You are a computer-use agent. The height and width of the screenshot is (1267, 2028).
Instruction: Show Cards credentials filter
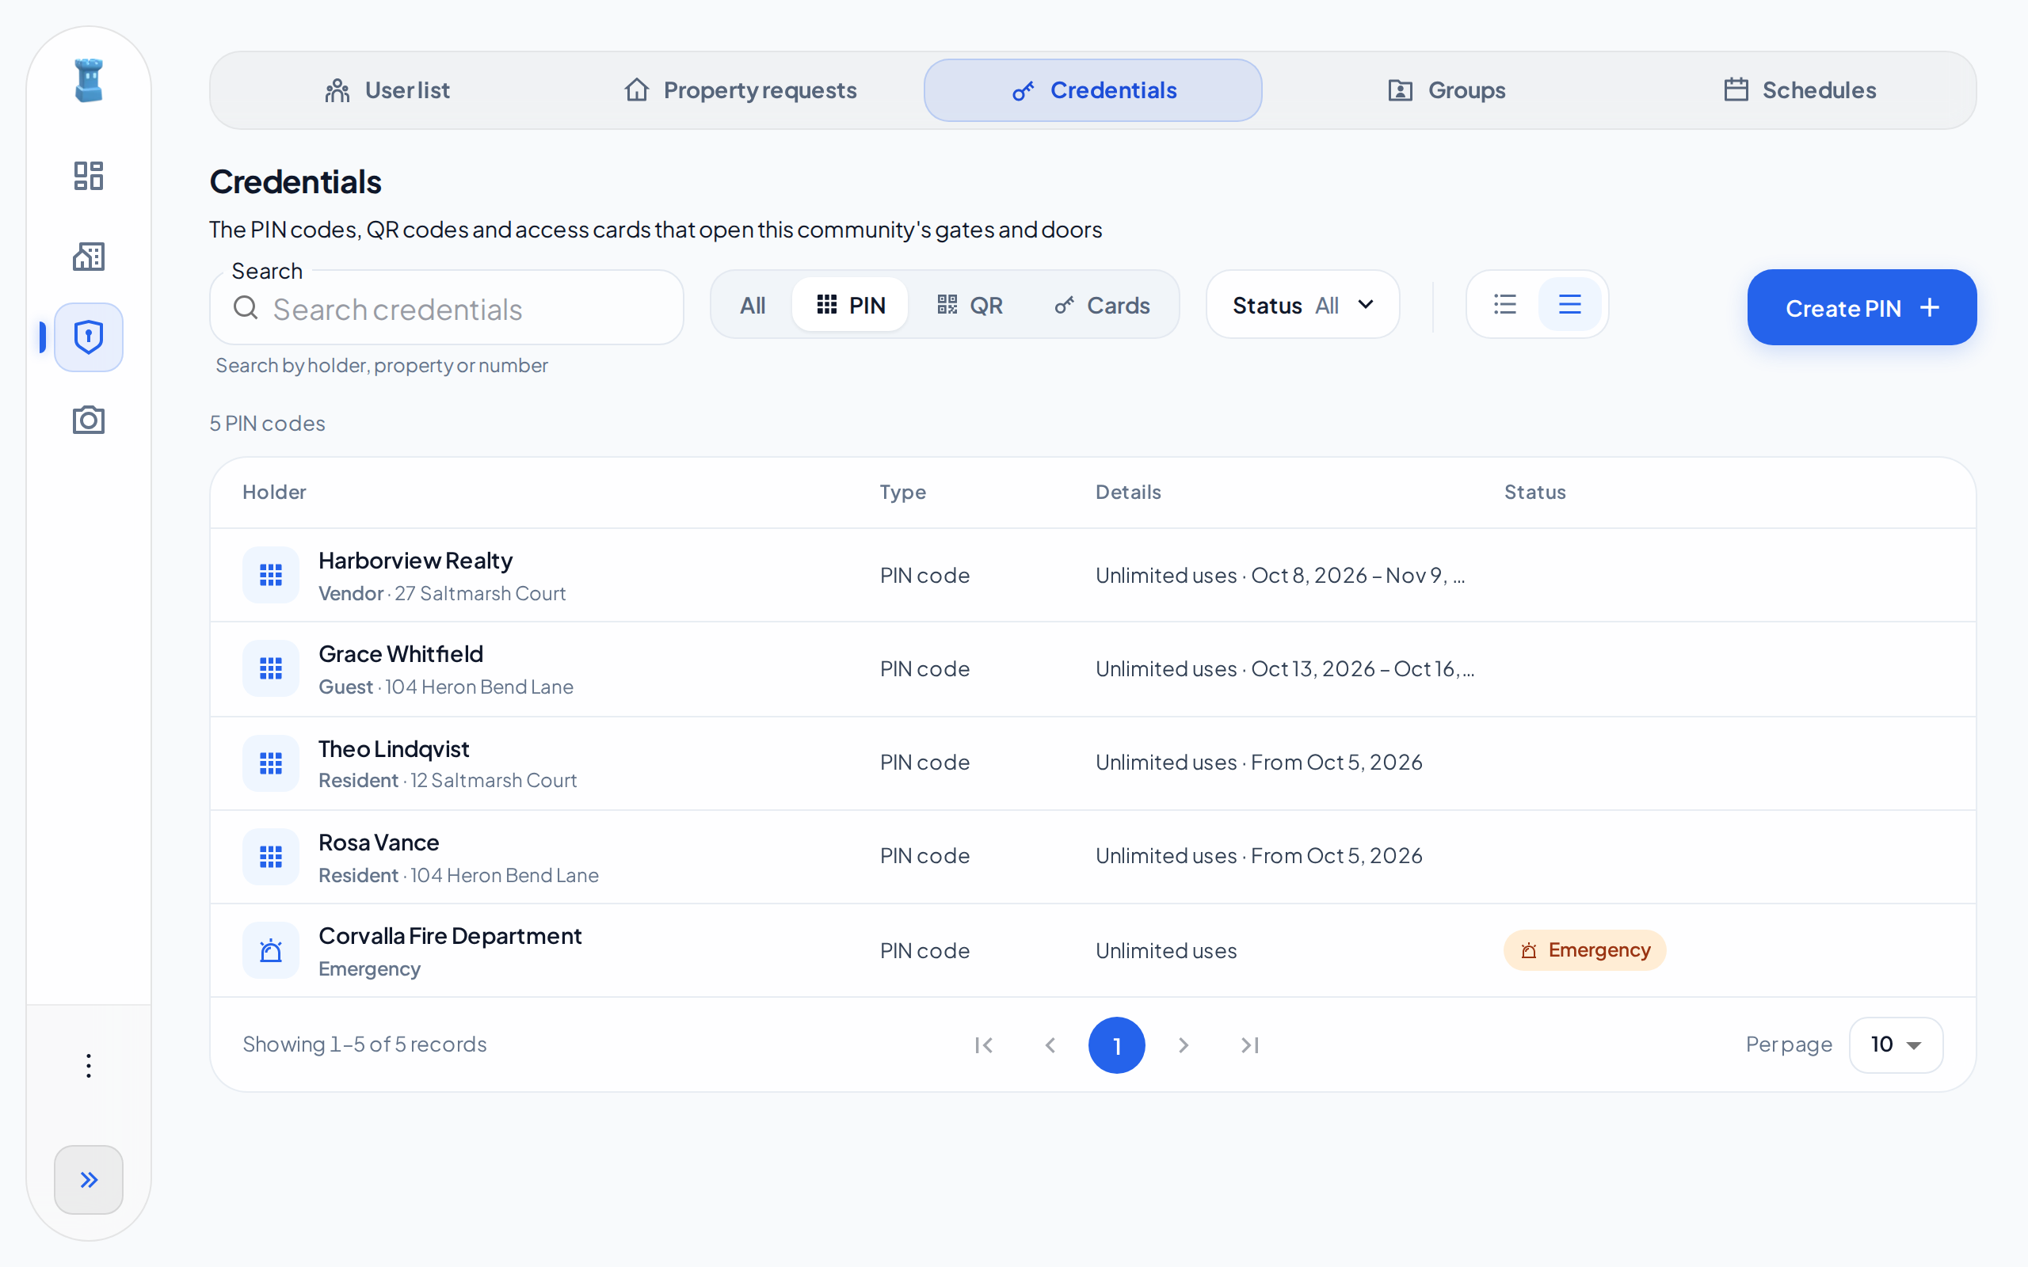[1102, 305]
